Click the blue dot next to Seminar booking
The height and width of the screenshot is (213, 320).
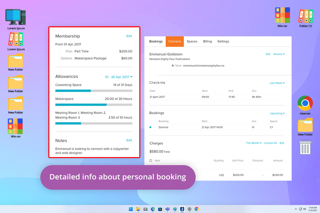[150, 127]
